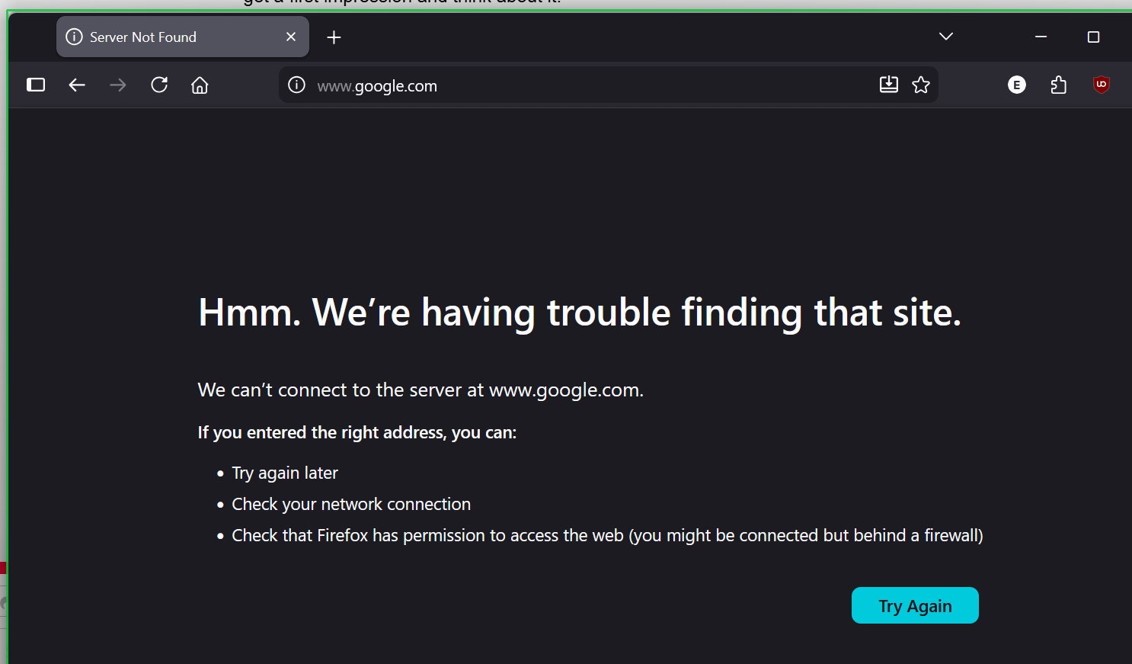Toggle the sidebar panel icon

point(36,85)
